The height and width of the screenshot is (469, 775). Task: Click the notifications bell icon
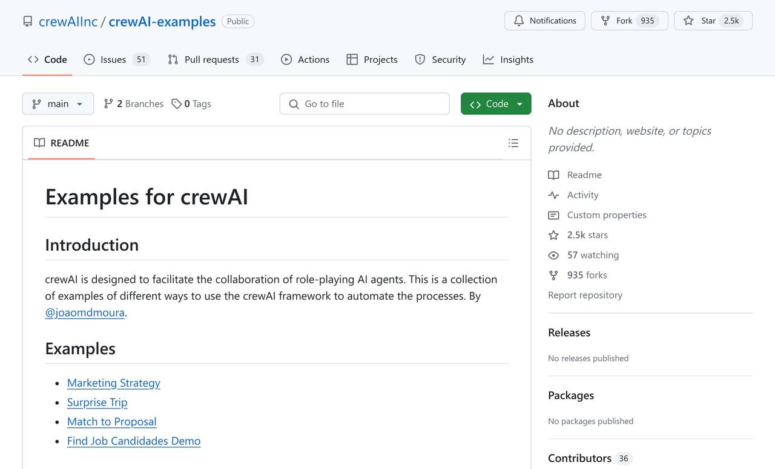tap(519, 21)
